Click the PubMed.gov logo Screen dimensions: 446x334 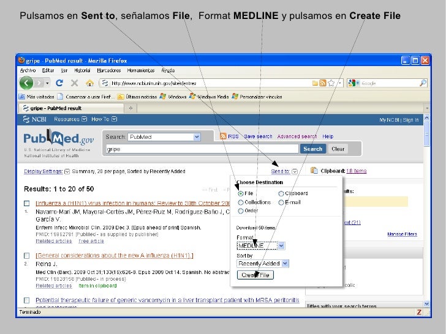(x=59, y=138)
